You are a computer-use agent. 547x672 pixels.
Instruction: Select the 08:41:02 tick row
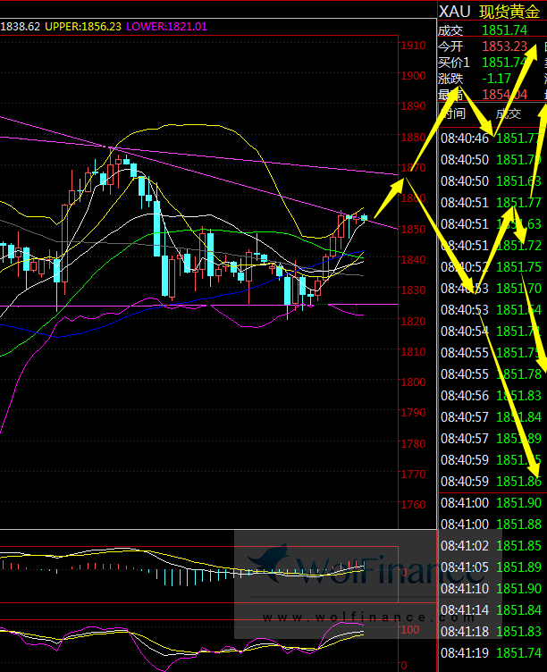(x=492, y=545)
